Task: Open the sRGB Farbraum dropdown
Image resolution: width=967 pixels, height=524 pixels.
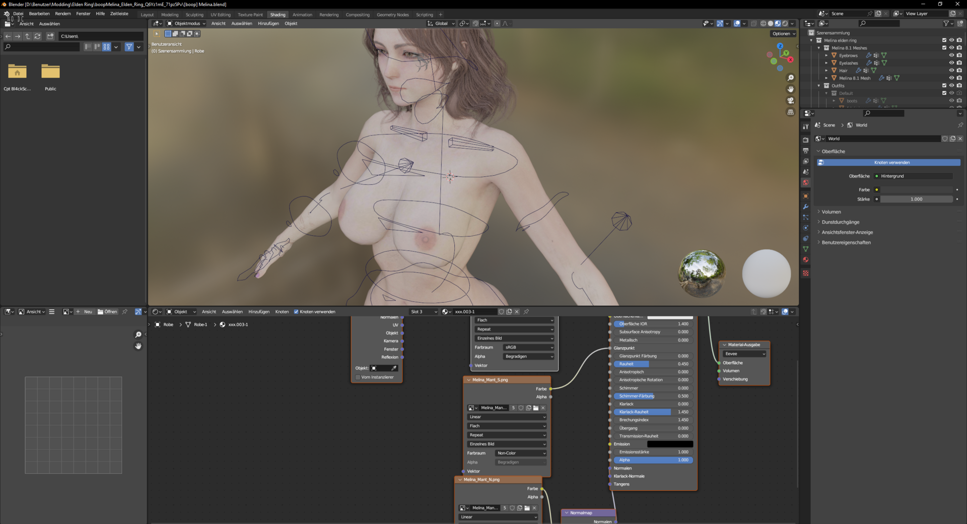Action: tap(529, 348)
